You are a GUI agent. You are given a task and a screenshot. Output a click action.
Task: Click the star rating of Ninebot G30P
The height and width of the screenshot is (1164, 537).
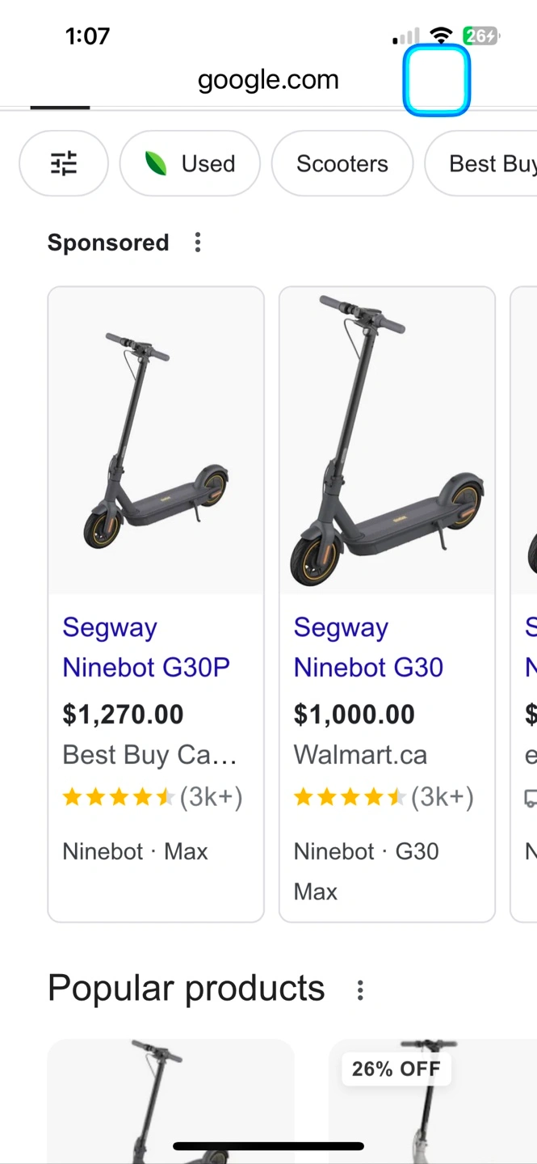[119, 798]
